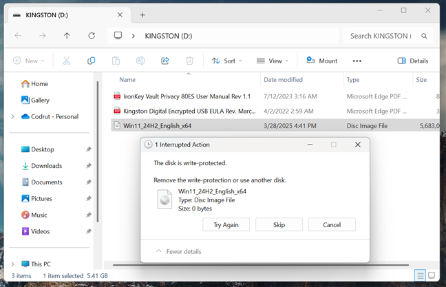Close the KINGSTON (D:) tab
The height and width of the screenshot is (287, 446).
[120, 14]
